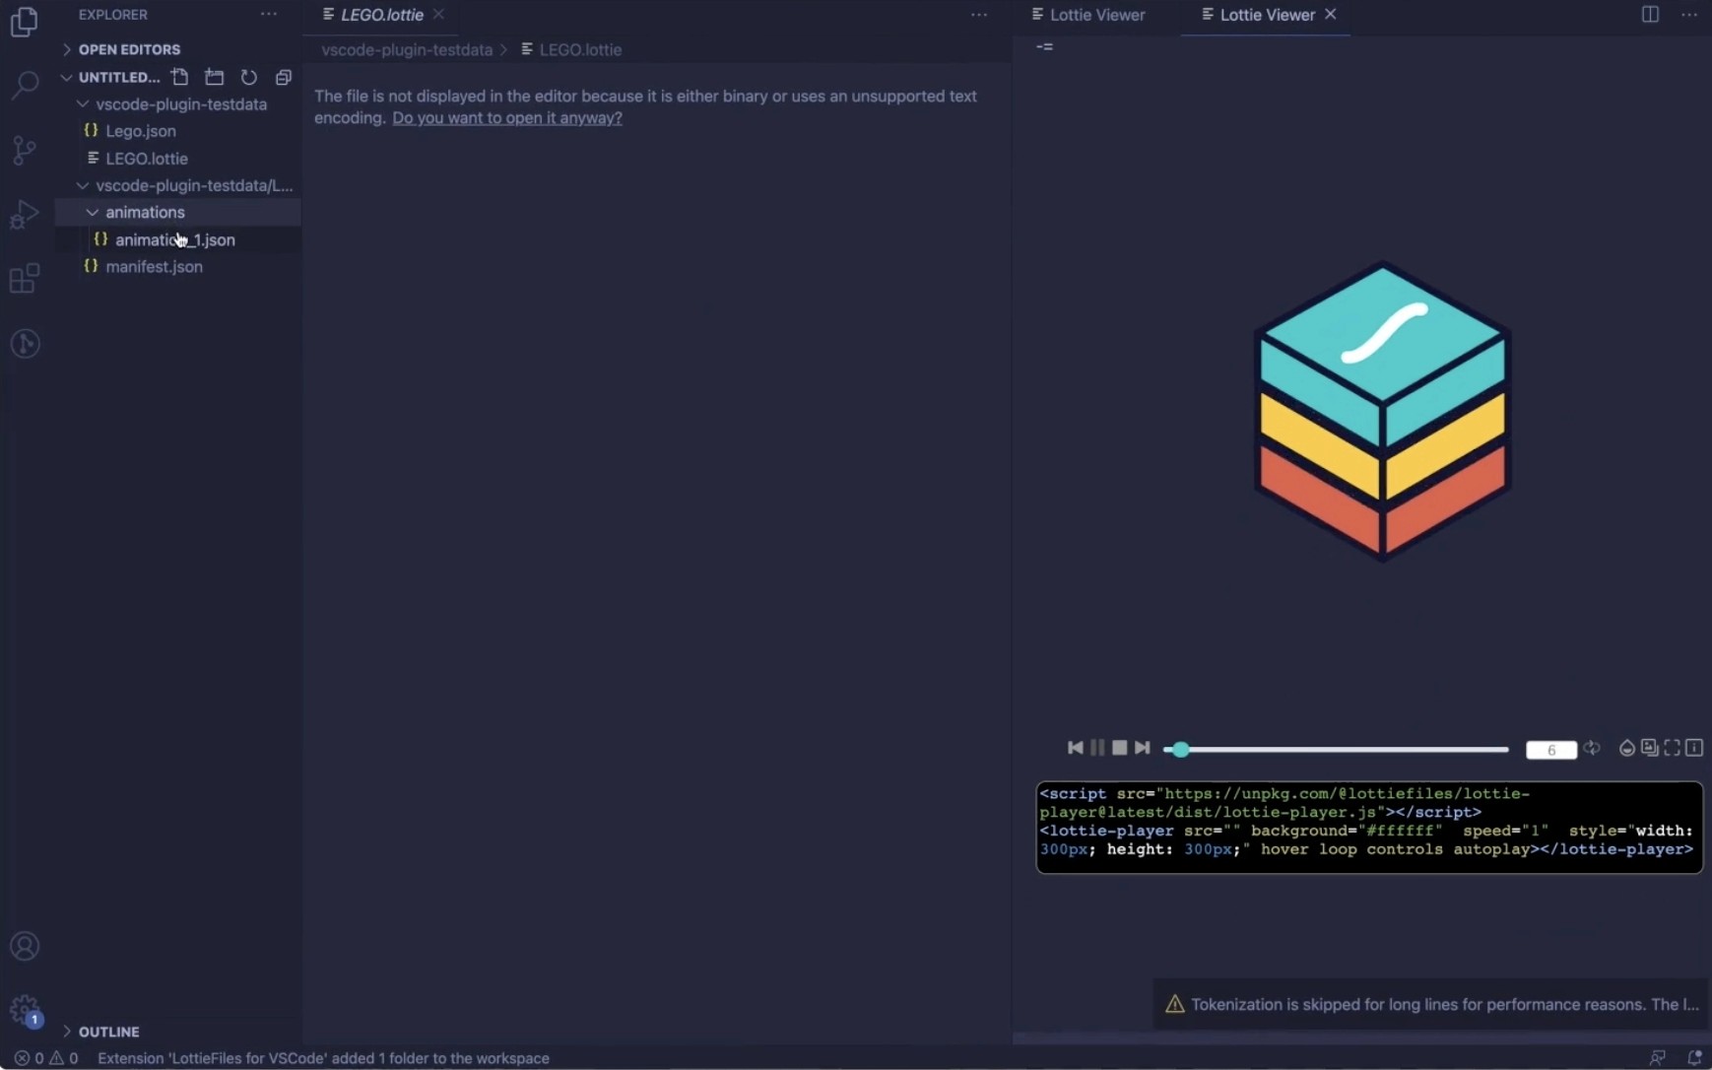
Task: Switch to the LEGO.lottie editor tab
Action: [x=379, y=14]
